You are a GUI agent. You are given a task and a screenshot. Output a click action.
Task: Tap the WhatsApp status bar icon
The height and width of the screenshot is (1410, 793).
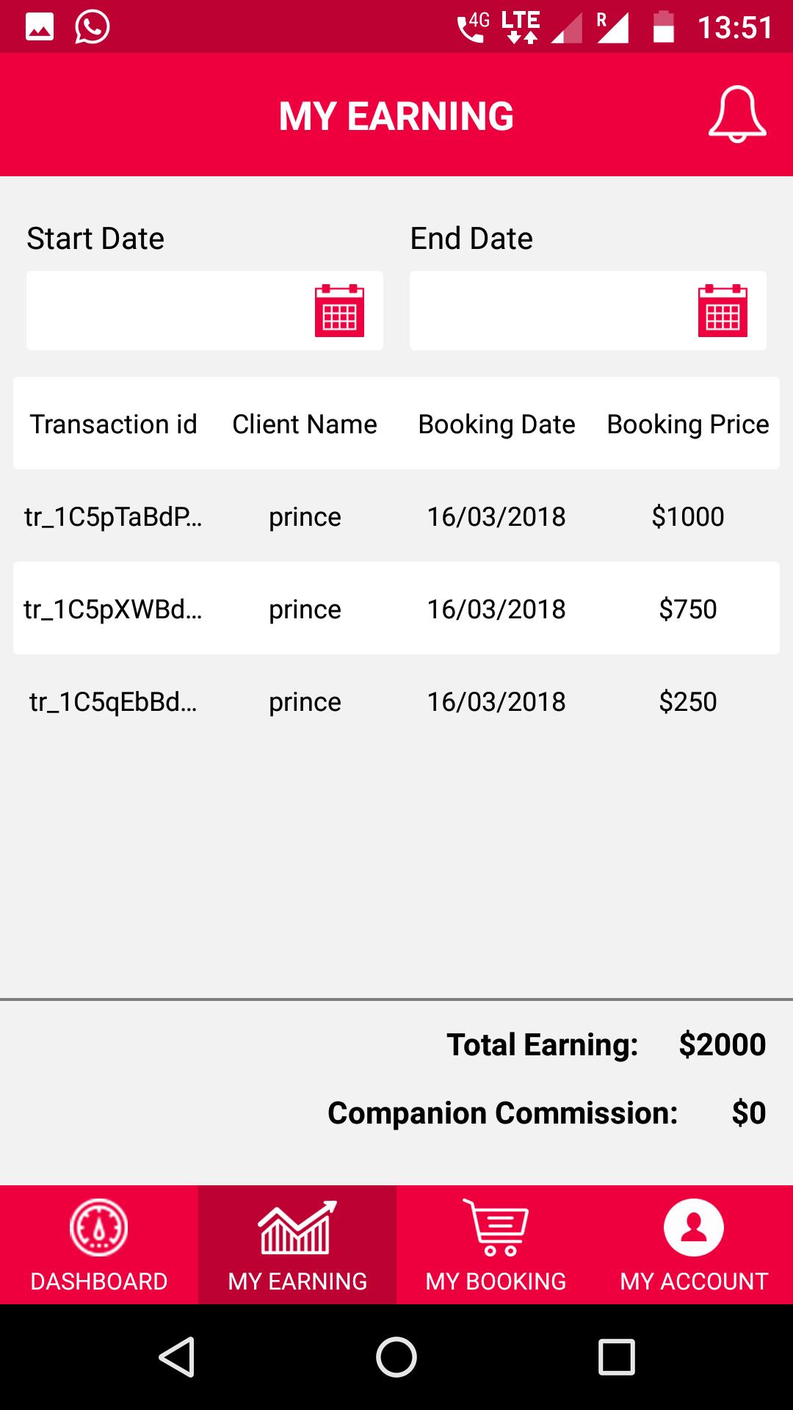(93, 27)
